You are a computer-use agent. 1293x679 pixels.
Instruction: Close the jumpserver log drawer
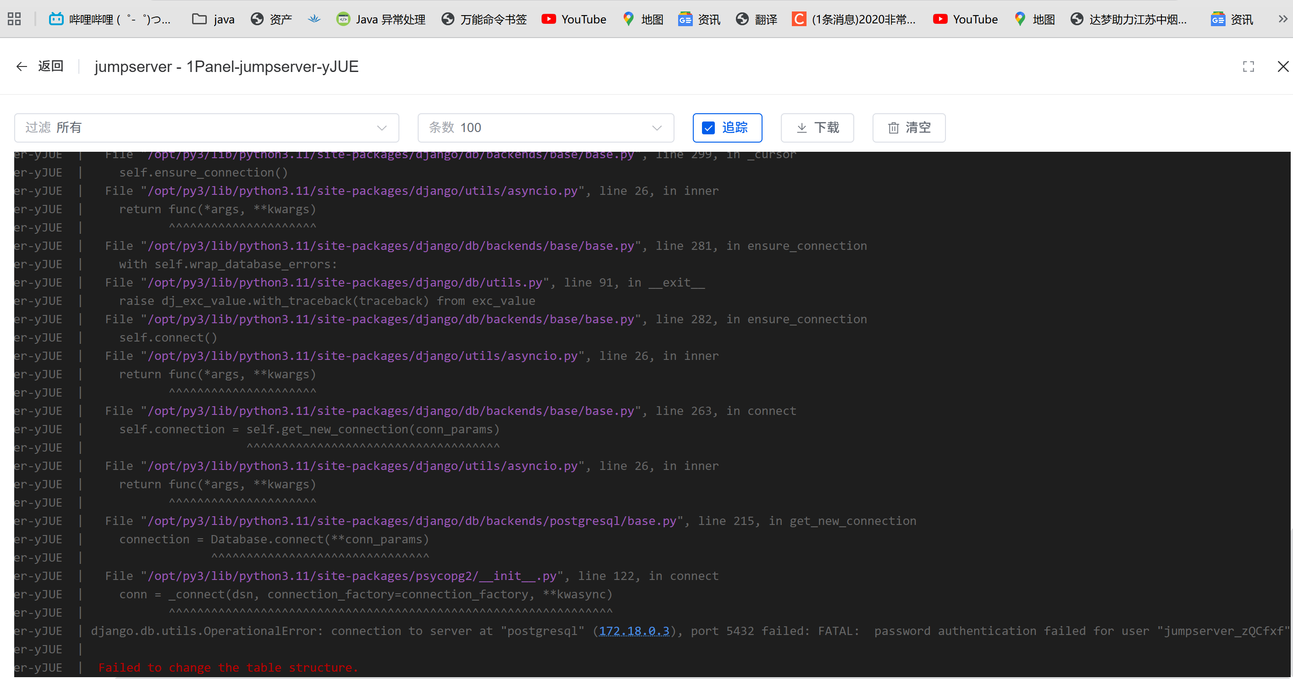click(1282, 66)
